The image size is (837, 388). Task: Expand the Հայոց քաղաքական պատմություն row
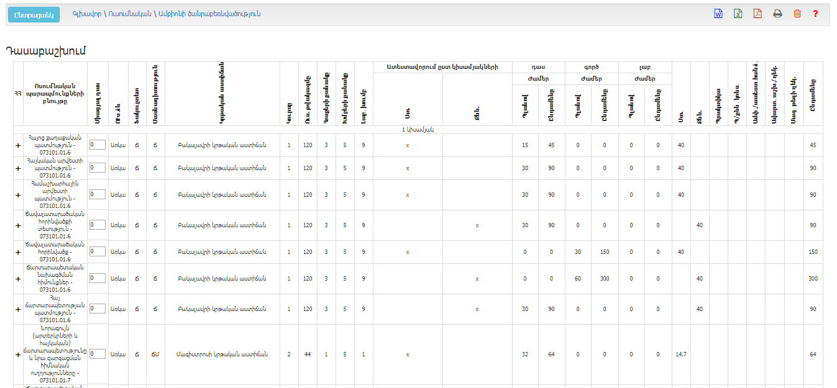coord(17,145)
